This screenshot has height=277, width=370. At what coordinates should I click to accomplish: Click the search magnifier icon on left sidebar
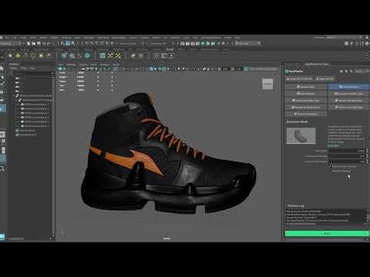[x=2, y=169]
